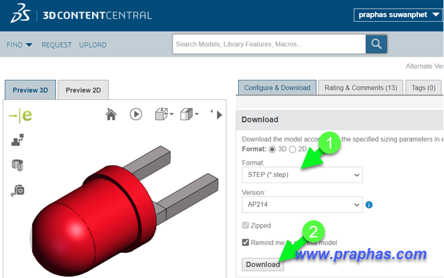Switch to the Preview 2D tab

[83, 90]
